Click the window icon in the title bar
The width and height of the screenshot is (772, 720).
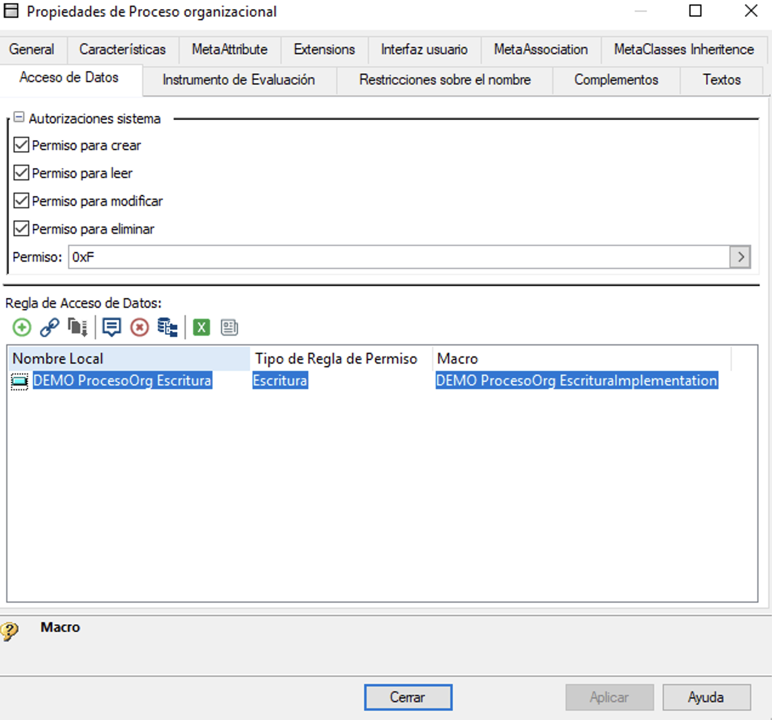pyautogui.click(x=11, y=11)
